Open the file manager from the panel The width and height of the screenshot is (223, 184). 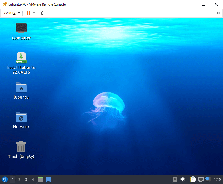point(40,180)
